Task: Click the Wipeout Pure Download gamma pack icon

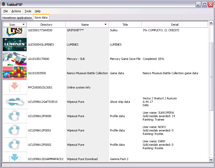Action: click(x=15, y=158)
